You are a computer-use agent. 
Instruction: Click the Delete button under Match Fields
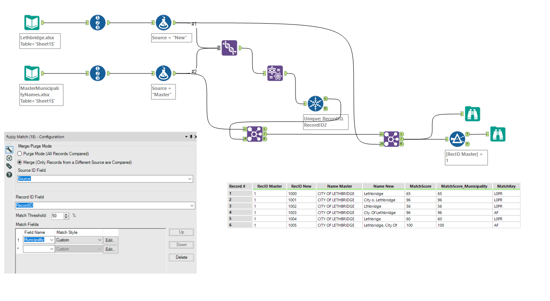[181, 257]
